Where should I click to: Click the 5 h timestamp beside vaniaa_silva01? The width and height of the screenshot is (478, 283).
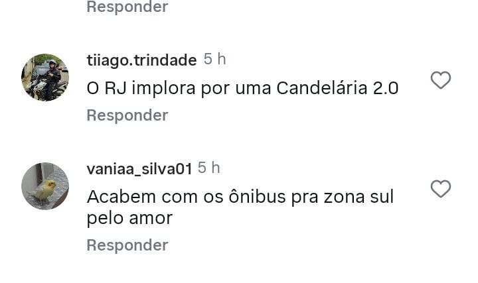click(209, 168)
